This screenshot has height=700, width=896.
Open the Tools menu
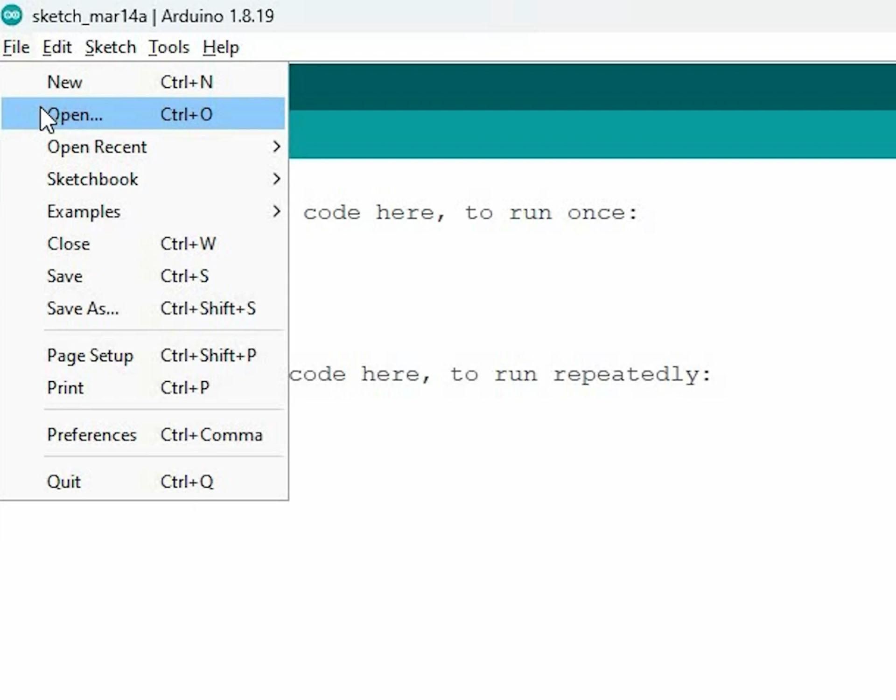coord(169,47)
